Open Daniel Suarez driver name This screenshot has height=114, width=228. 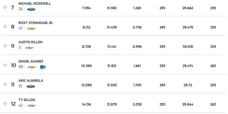pos(31,61)
